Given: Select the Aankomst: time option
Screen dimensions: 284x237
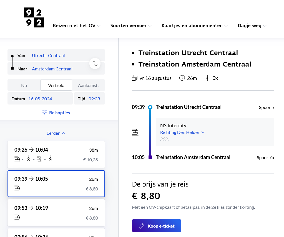Looking at the screenshot, I should pyautogui.click(x=88, y=85).
